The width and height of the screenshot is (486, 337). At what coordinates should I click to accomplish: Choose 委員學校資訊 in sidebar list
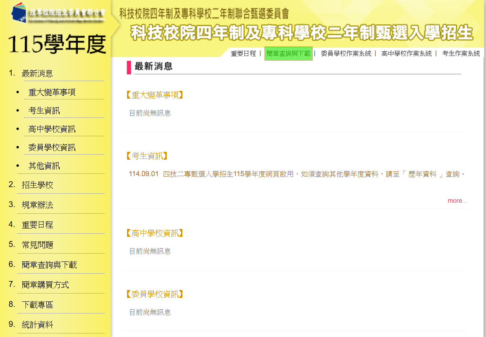pos(52,148)
